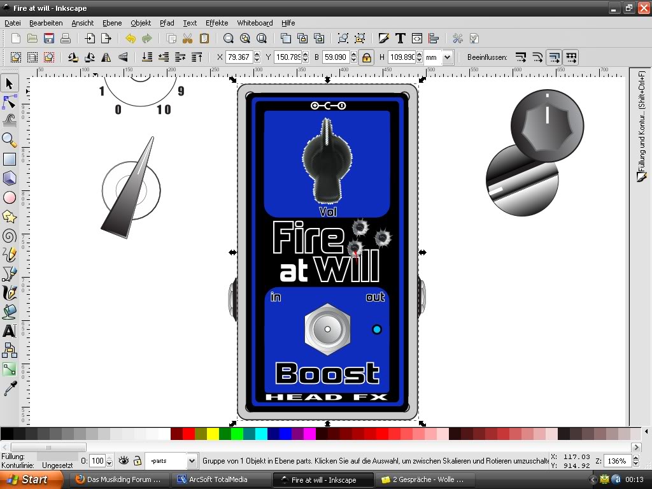The width and height of the screenshot is (652, 489).
Task: Click the Windows Start button
Action: [x=31, y=479]
